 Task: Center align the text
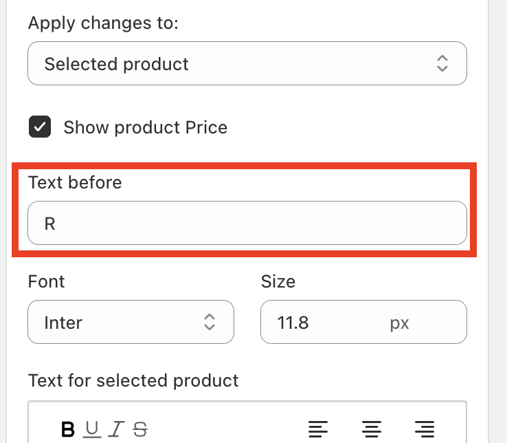(372, 430)
